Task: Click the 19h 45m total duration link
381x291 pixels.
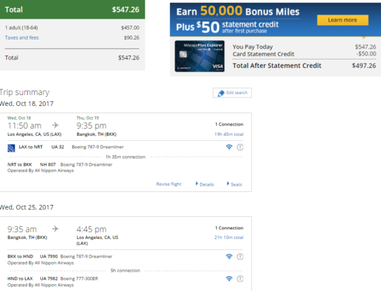Action: click(x=229, y=134)
